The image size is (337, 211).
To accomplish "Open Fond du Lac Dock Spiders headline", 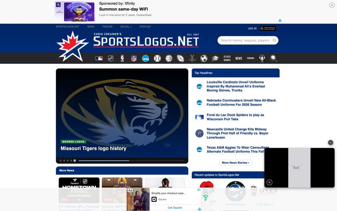I will (235, 117).
